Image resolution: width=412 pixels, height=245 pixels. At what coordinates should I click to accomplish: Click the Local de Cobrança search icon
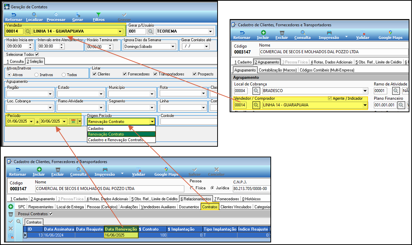pos(256,91)
